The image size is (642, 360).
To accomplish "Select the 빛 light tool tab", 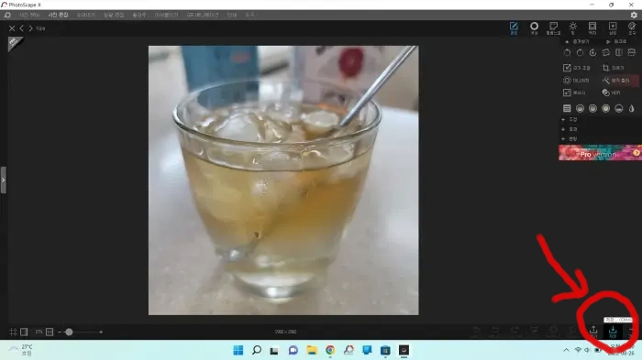I will tap(573, 28).
